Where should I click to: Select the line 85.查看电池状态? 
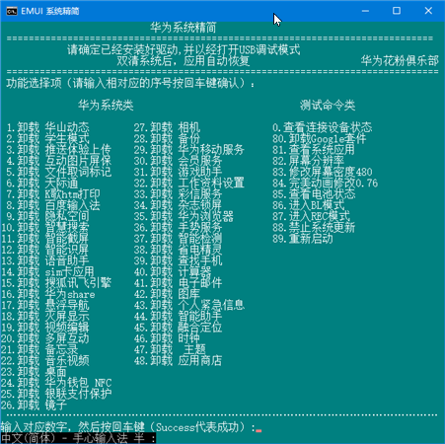(314, 194)
